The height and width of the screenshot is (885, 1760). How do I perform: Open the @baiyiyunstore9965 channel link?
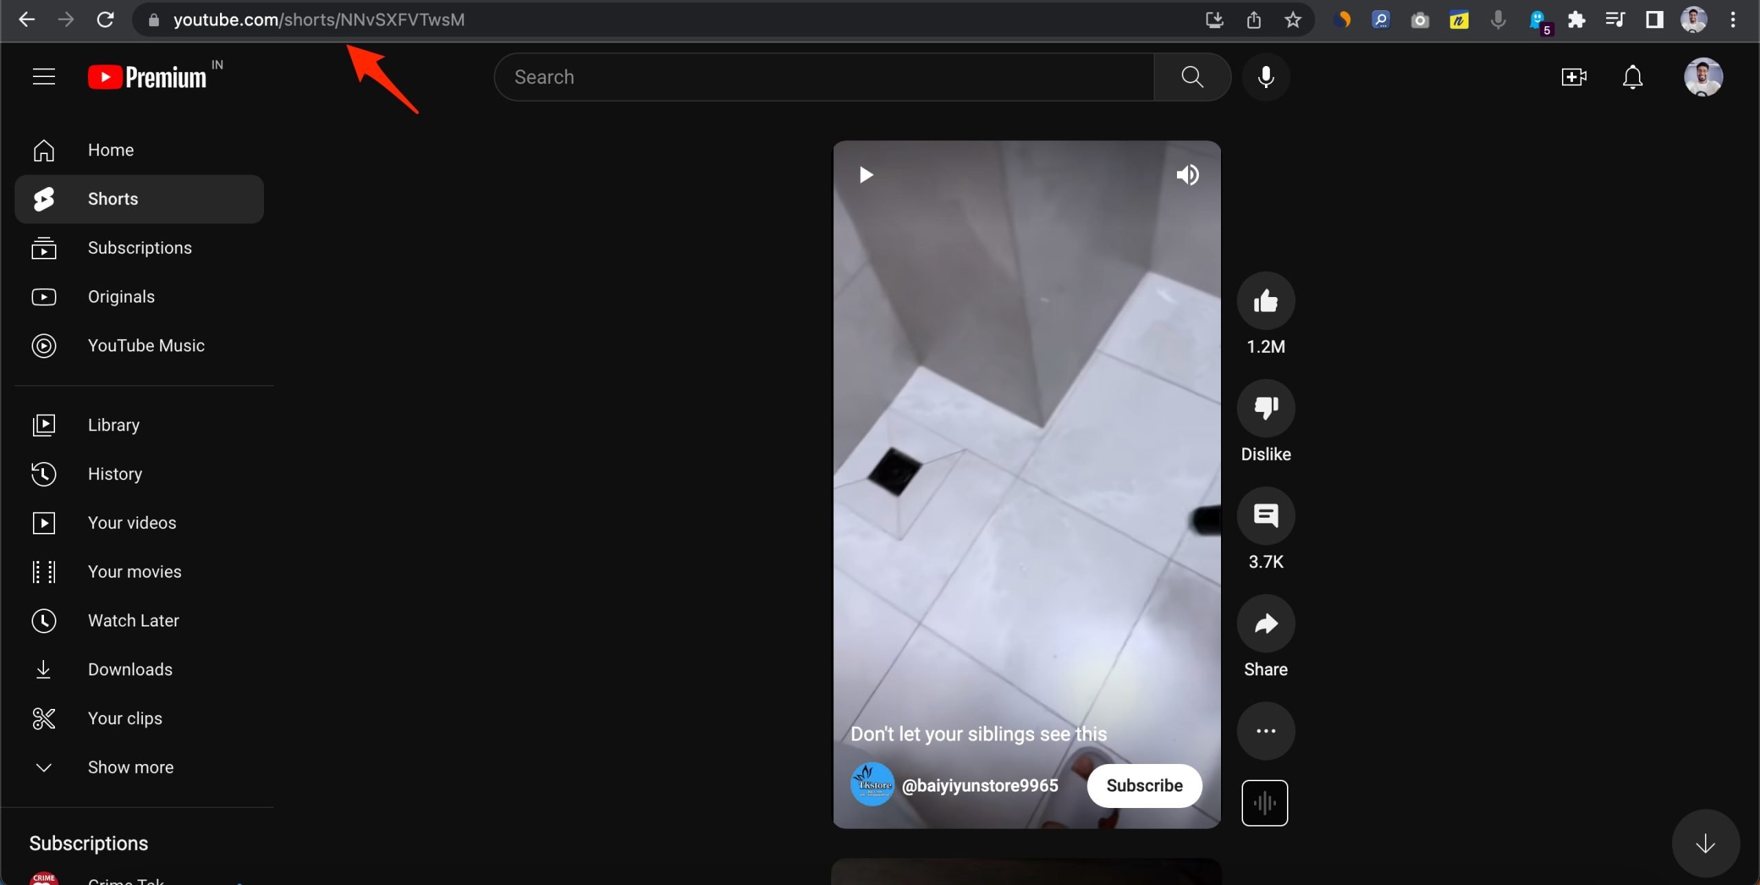click(979, 785)
